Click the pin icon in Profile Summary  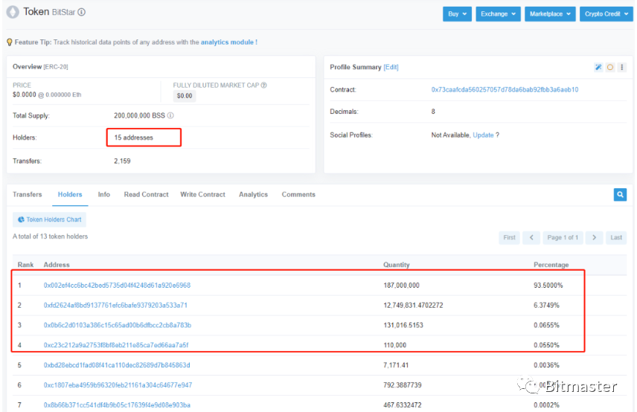click(x=598, y=68)
